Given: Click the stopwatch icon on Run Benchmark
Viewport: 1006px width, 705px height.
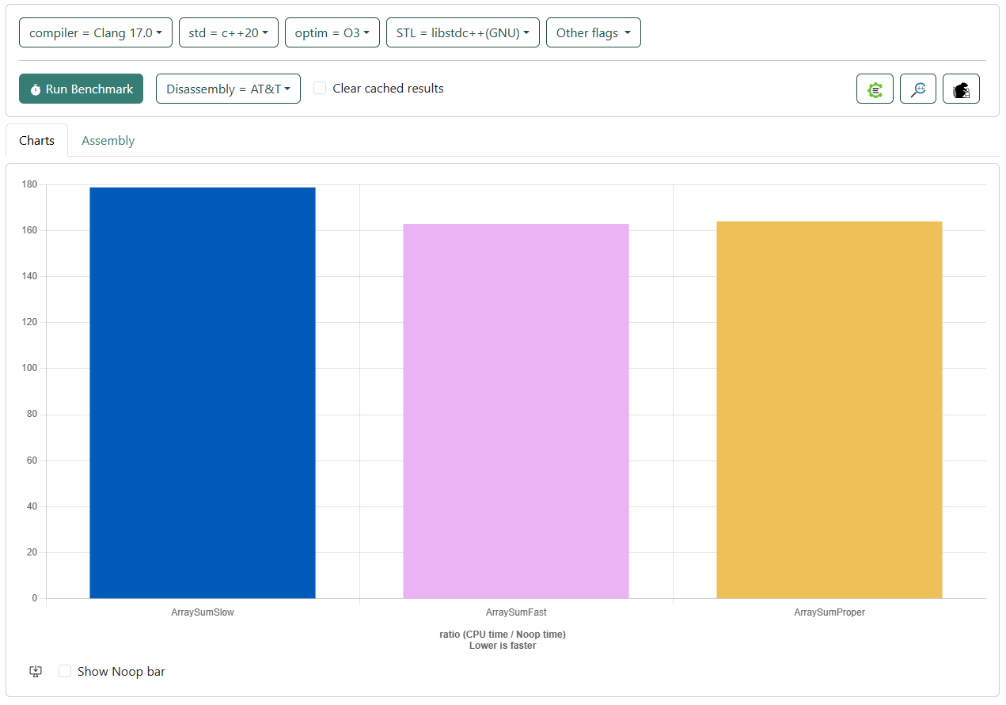Looking at the screenshot, I should click(x=36, y=89).
